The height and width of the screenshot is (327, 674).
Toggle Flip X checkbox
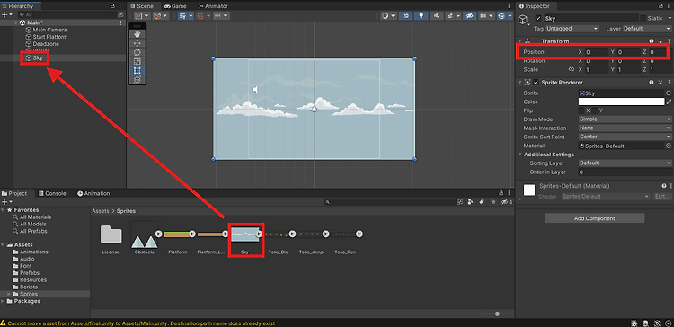click(581, 110)
